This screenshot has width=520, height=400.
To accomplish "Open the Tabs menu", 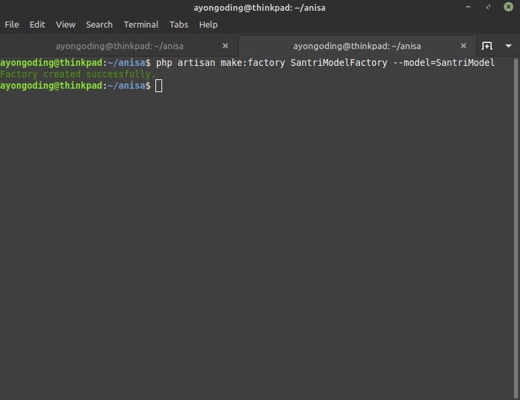I will point(178,24).
